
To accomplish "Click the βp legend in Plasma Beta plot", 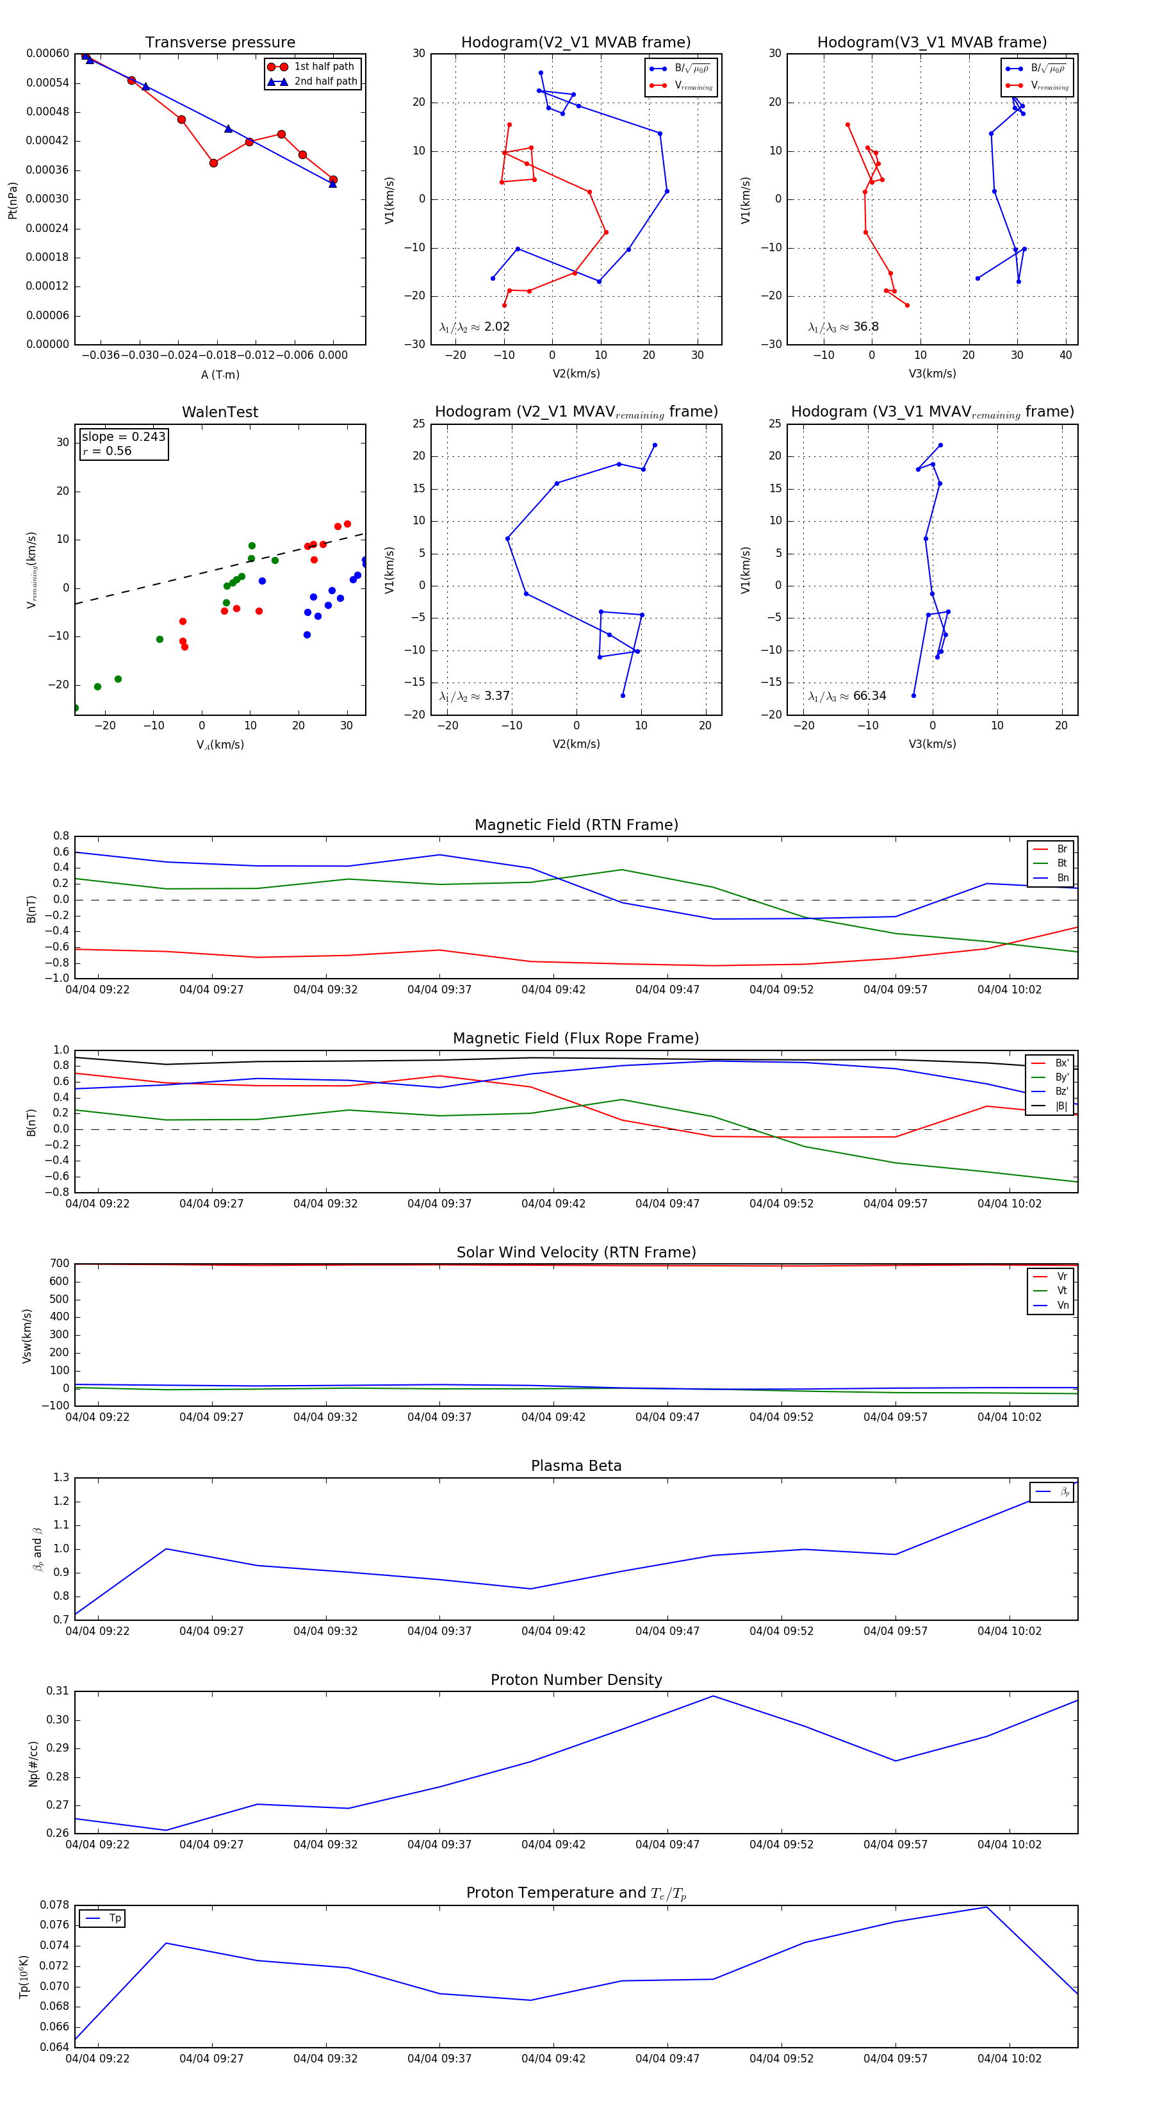I will tap(1052, 1492).
